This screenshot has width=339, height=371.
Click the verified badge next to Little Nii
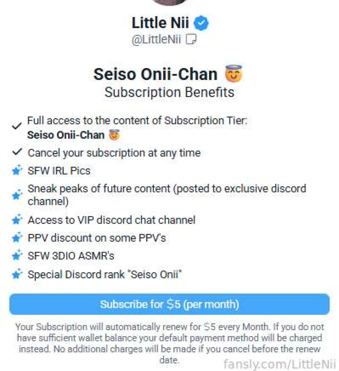pyautogui.click(x=200, y=23)
